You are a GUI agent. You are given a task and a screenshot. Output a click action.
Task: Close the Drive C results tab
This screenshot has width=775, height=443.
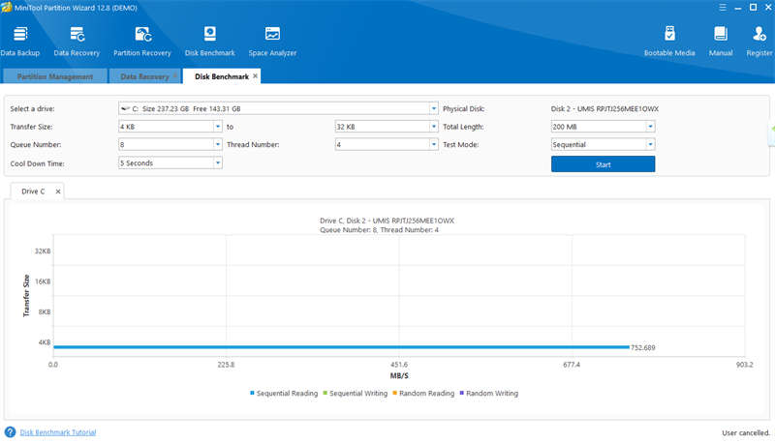57,192
